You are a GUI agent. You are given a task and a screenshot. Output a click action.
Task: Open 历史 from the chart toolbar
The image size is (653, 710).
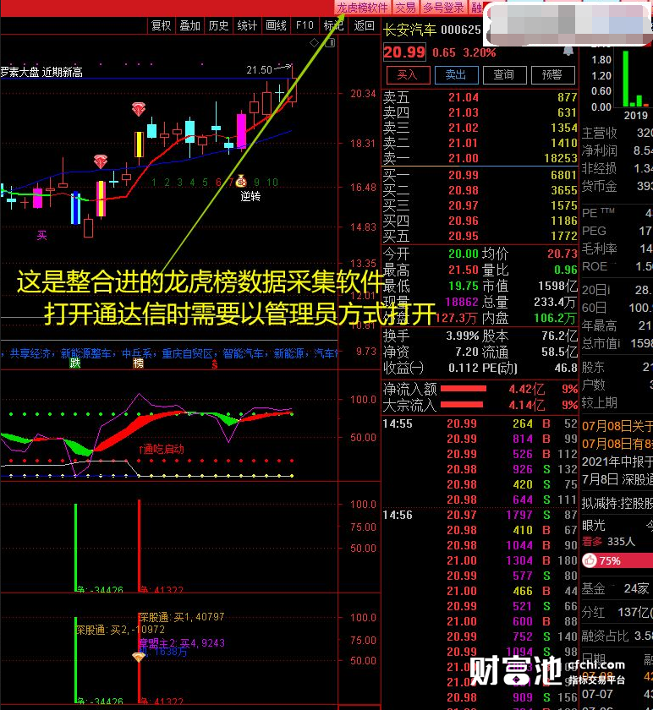[218, 25]
